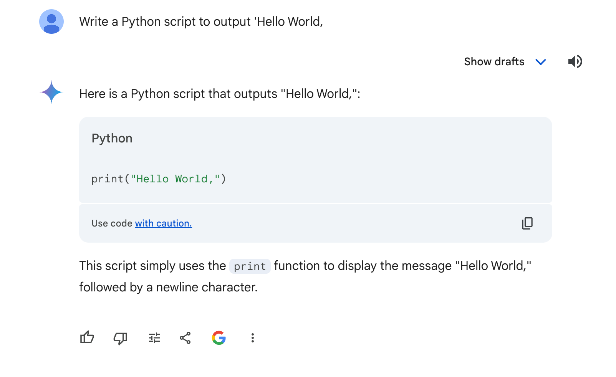Listen to the response with the speaker icon
This screenshot has height=377, width=616.
pyautogui.click(x=575, y=61)
